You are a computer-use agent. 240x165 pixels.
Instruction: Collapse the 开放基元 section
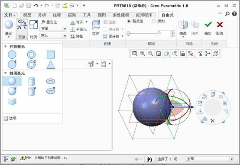tap(6, 47)
